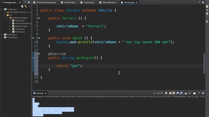Select Vehicle.java in the package tree
The image size is (209, 117).
[x=20, y=32]
